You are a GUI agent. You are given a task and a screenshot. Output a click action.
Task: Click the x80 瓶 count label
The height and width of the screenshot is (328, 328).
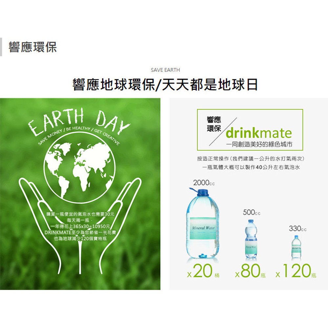tap(250, 271)
